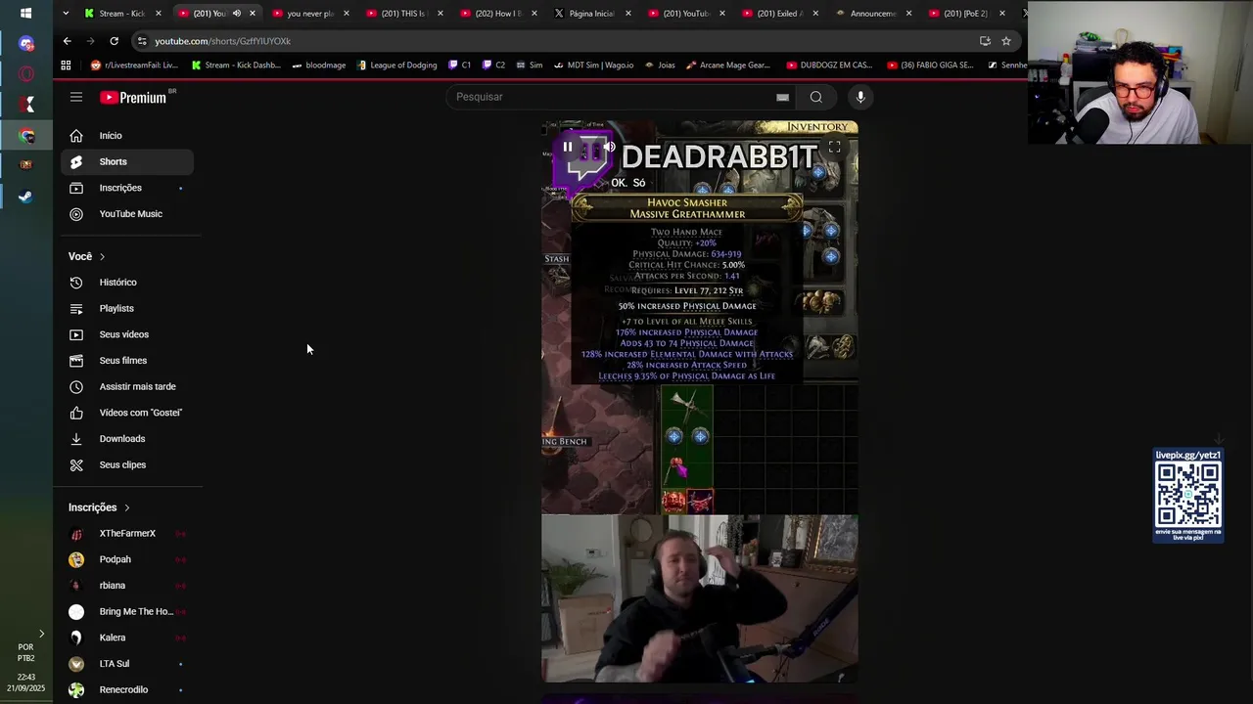Start voice search with microphone
The height and width of the screenshot is (704, 1253).
860,97
